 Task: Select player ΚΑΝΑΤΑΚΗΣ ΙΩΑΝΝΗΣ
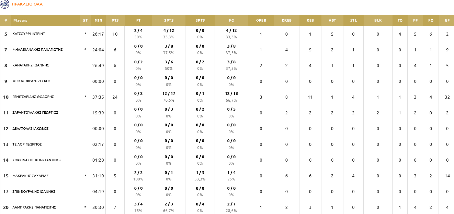tap(31, 65)
